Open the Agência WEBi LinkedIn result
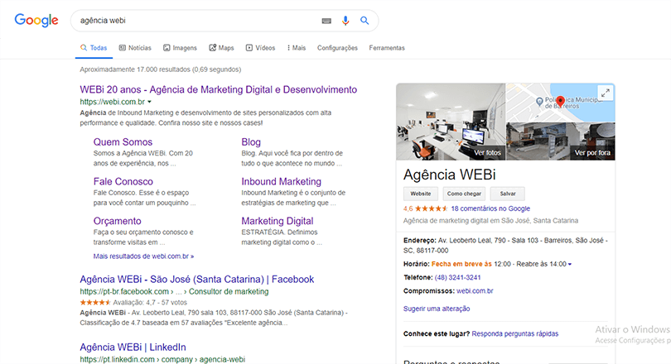The image size is (671, 364). coord(133,347)
